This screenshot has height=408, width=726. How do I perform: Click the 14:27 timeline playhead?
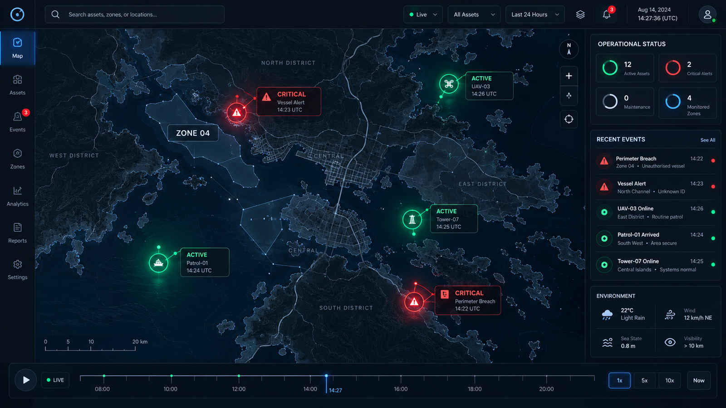coord(326,384)
